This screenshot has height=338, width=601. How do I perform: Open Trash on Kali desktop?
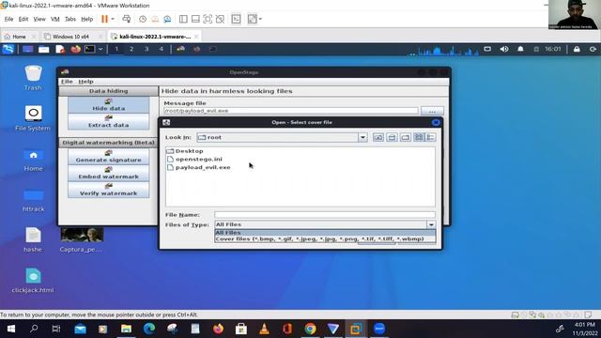click(33, 78)
